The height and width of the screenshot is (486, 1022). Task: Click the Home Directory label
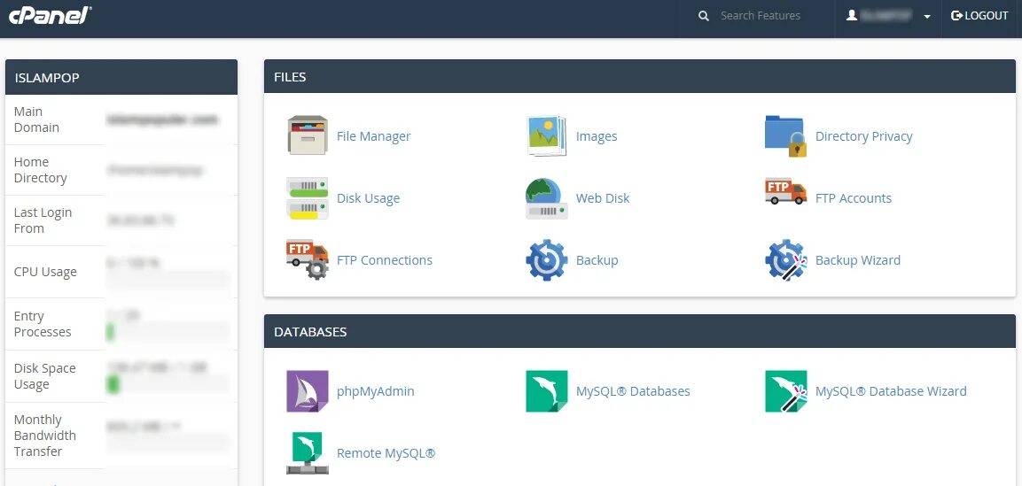tap(41, 170)
